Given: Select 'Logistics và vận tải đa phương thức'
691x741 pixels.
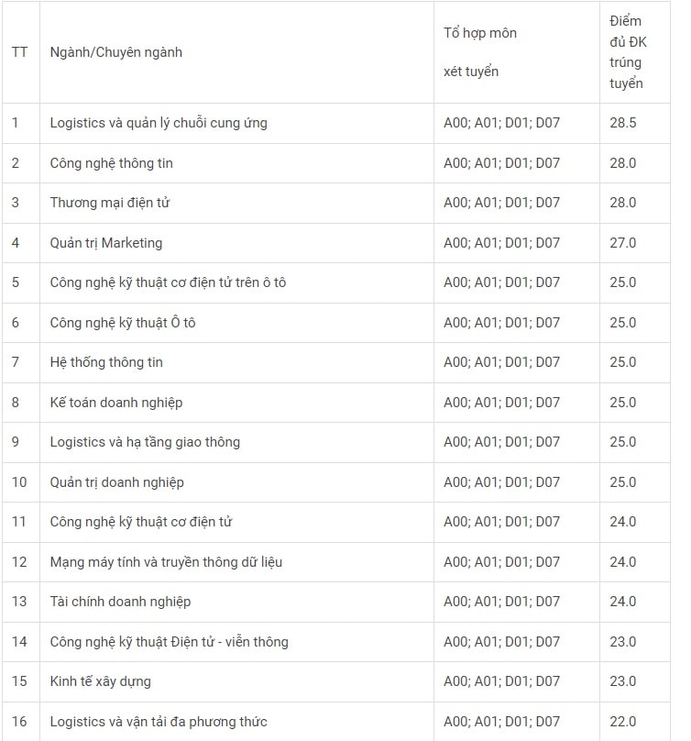Looking at the screenshot, I should pos(159,722).
